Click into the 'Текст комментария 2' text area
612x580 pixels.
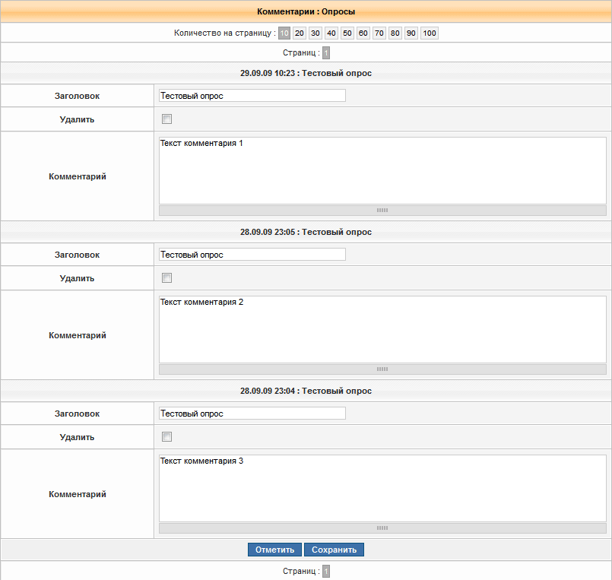point(382,329)
